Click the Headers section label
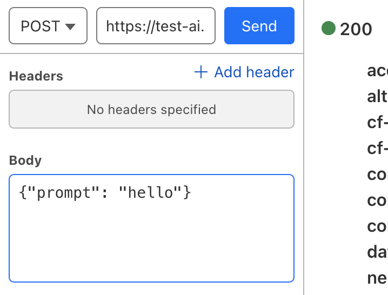The image size is (388, 295). [36, 76]
